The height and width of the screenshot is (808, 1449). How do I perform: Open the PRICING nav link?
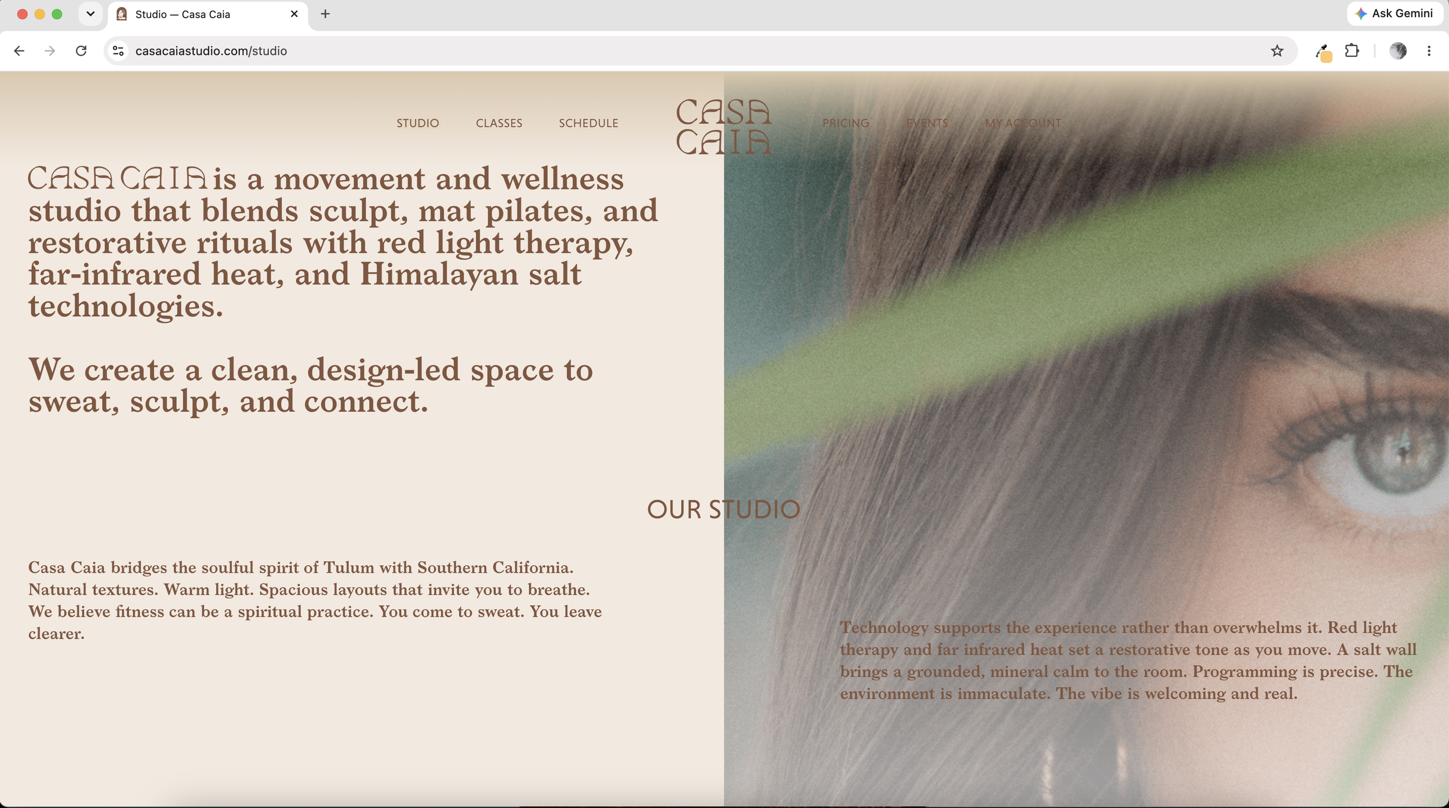(846, 123)
